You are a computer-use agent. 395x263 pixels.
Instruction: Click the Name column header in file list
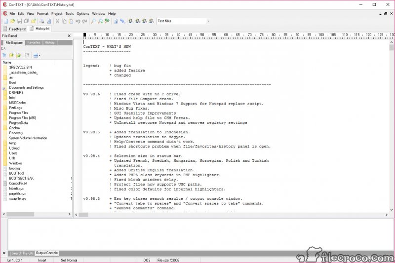(29, 62)
